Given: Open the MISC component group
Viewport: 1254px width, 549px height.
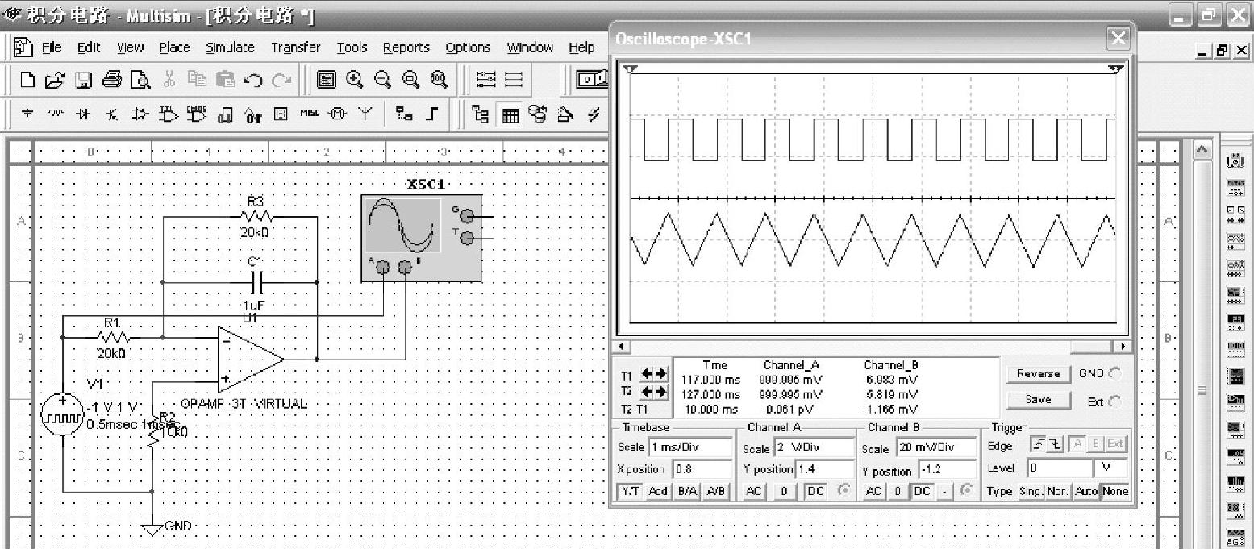Looking at the screenshot, I should (x=310, y=114).
